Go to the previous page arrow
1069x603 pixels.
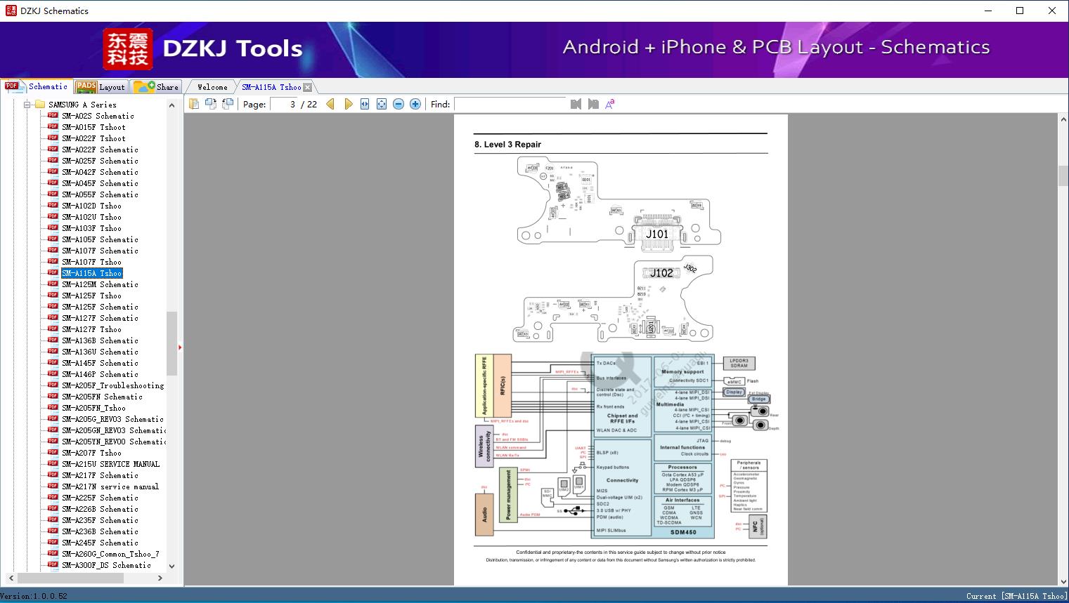[330, 104]
